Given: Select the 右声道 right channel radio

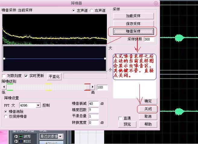Looking at the screenshot, I should (x=91, y=11).
